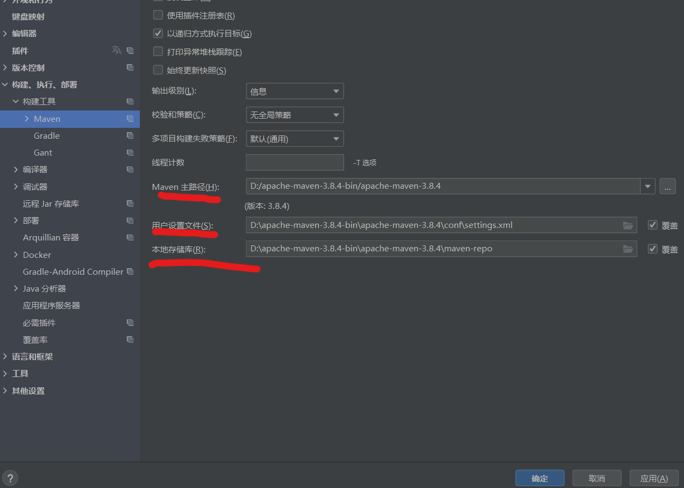Browse for Maven home path via ellipsis button
This screenshot has height=488, width=684.
click(668, 186)
